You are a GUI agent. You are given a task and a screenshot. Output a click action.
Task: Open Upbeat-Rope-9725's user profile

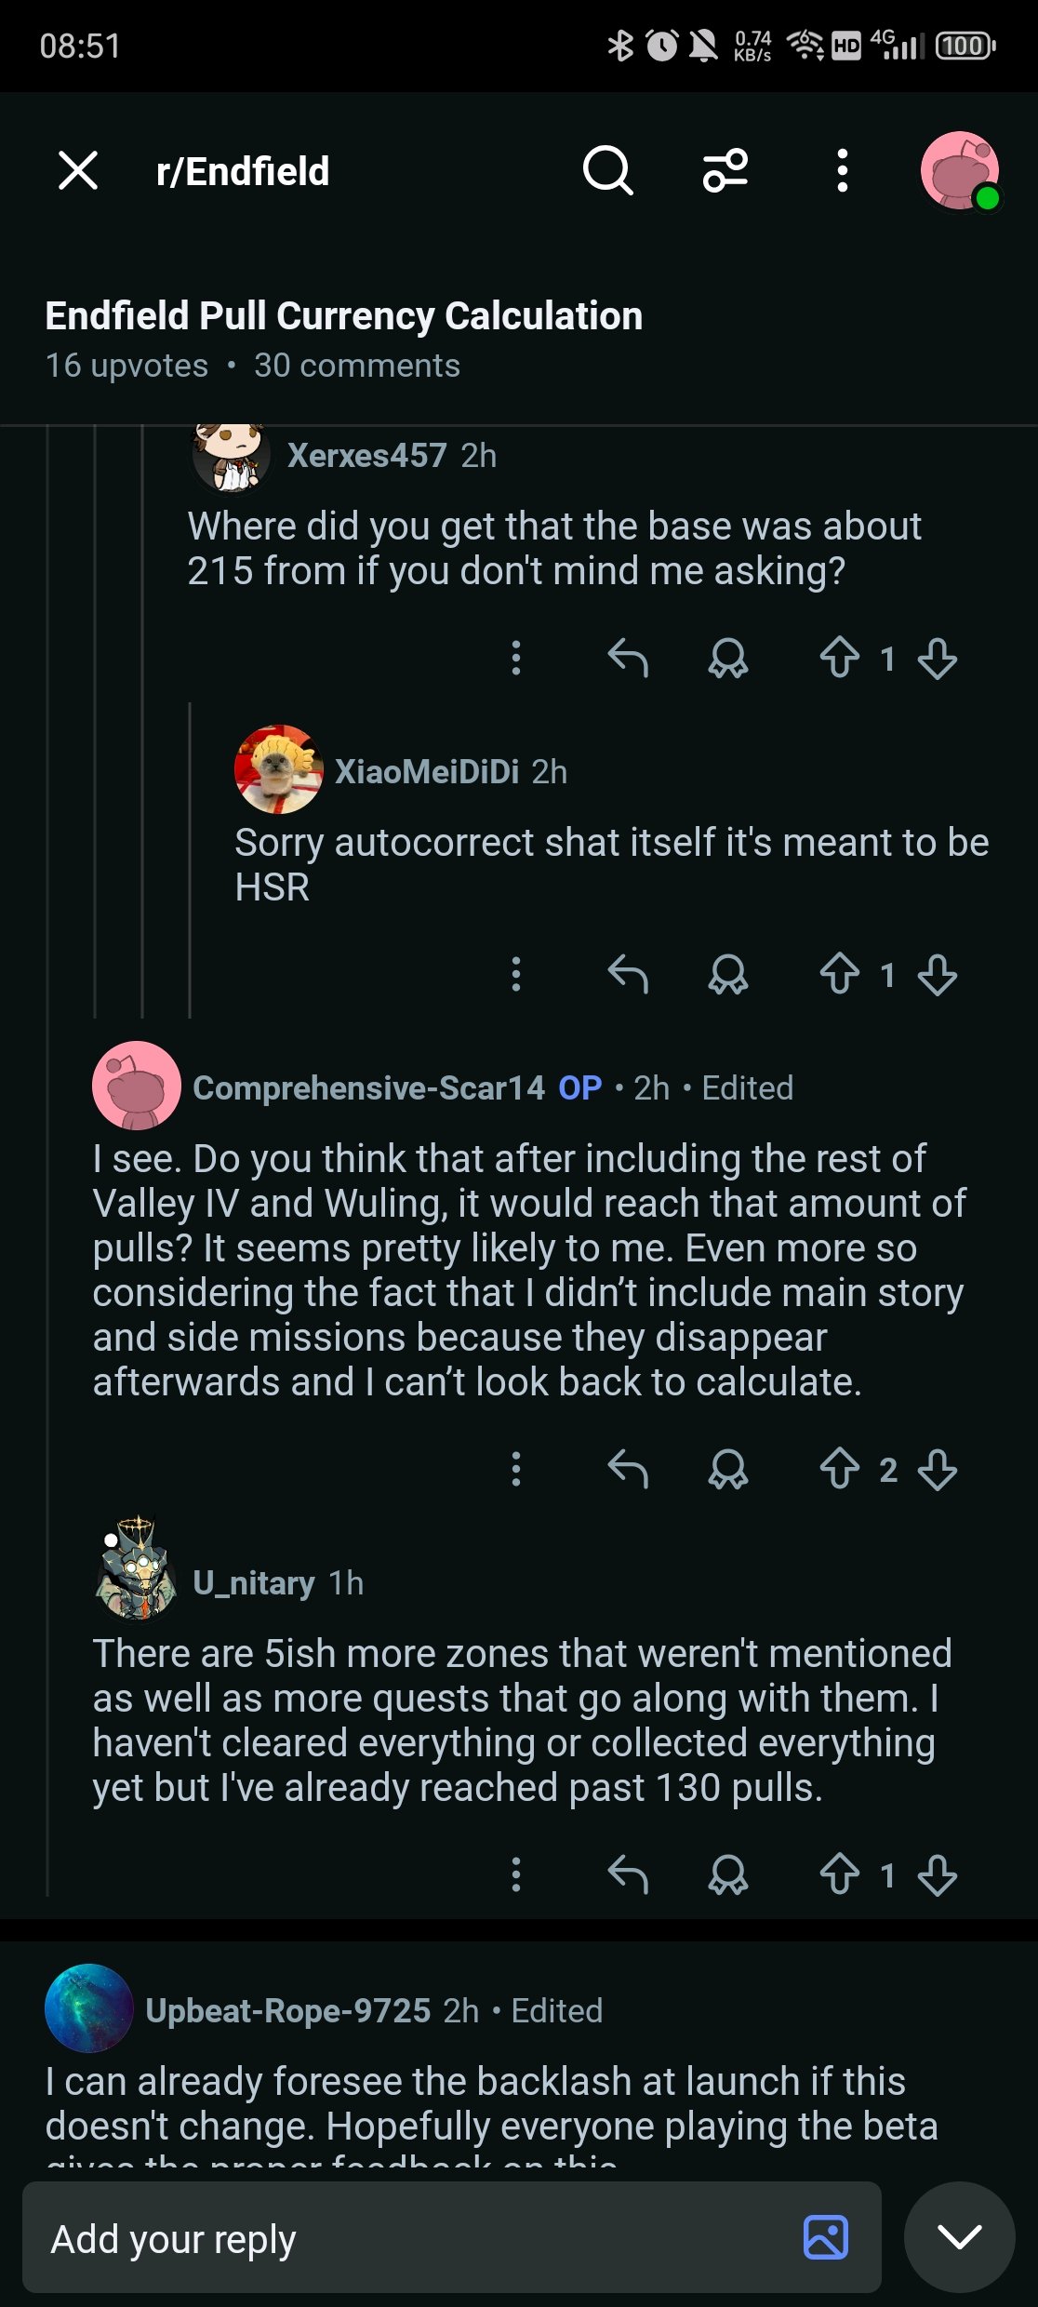point(287,2010)
